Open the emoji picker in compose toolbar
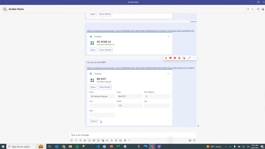265x149 pixels. [x=90, y=140]
